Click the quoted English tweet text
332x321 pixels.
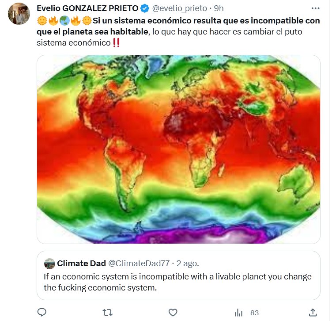point(177,282)
